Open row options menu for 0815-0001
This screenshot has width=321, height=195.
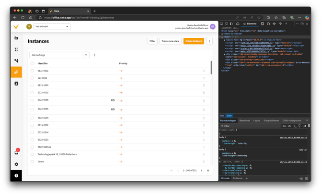click(x=204, y=71)
